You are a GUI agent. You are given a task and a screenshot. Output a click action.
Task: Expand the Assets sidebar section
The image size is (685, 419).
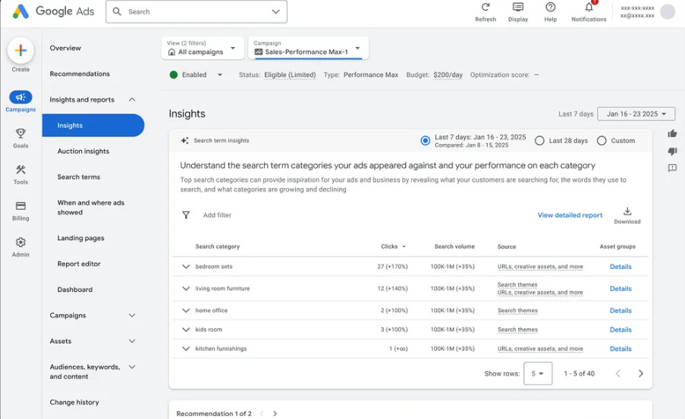point(132,341)
